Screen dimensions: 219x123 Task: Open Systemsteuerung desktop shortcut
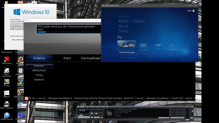pyautogui.click(x=7, y=52)
